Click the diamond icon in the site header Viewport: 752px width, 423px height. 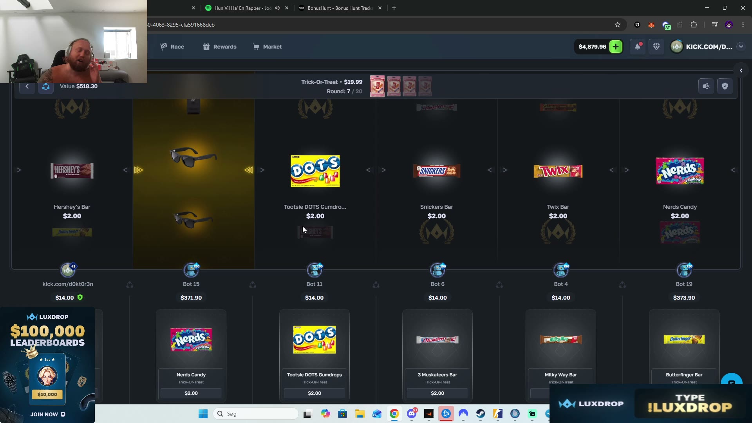click(x=656, y=47)
